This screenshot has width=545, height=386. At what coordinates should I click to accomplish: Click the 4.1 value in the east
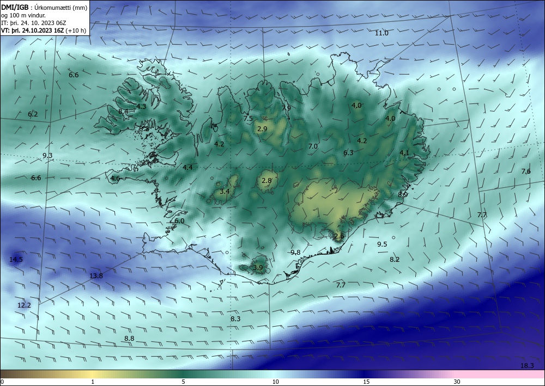[404, 152]
